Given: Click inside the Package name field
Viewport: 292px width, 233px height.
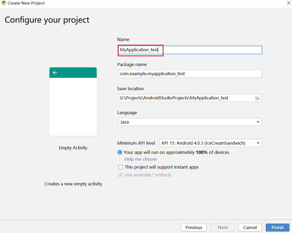Looking at the screenshot, I should (190, 74).
